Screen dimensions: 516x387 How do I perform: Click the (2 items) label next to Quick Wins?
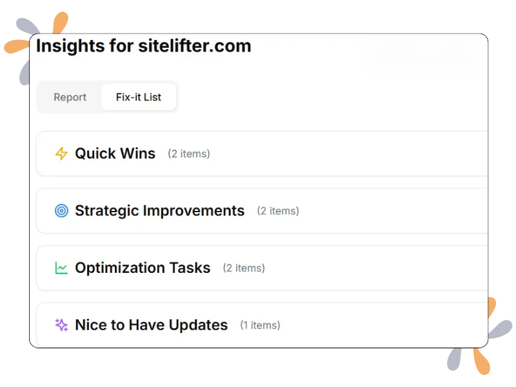pos(190,154)
